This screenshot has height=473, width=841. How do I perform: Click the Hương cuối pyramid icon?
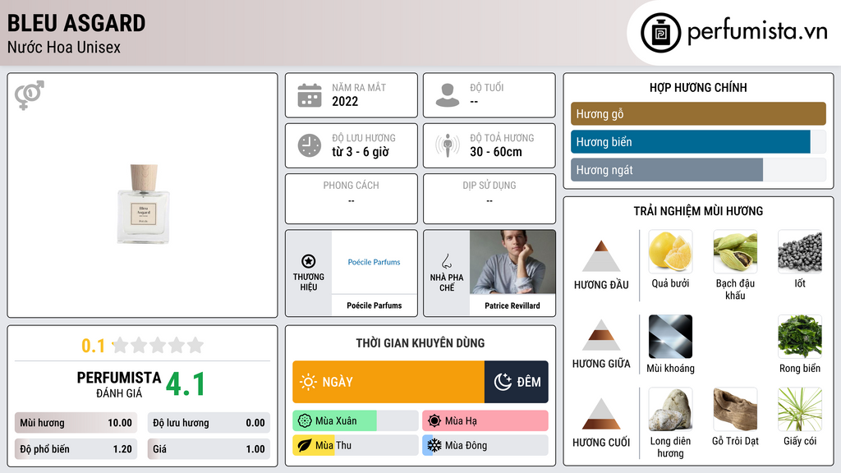point(601,414)
